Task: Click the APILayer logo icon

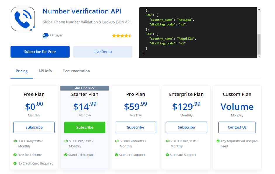Action: click(x=45, y=35)
